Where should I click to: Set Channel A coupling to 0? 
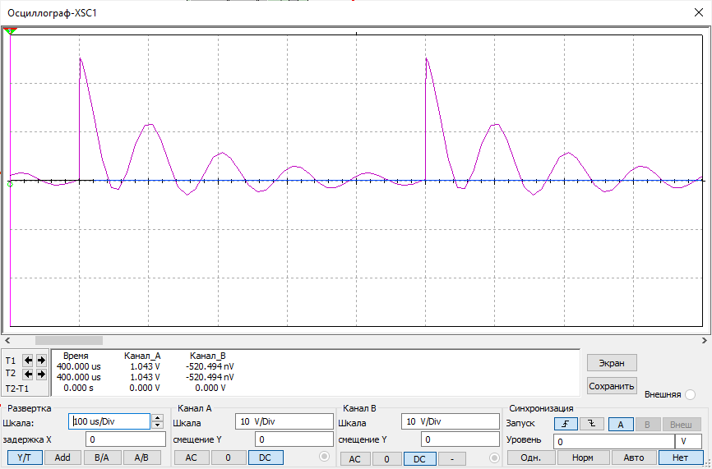[229, 458]
